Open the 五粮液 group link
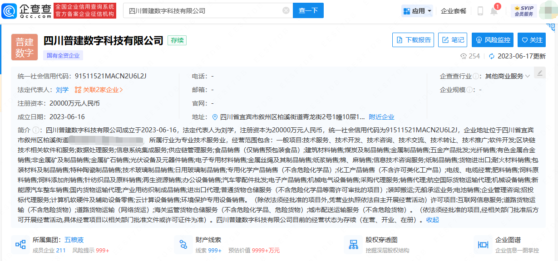Viewport: 558px width, 261px height. click(x=74, y=240)
